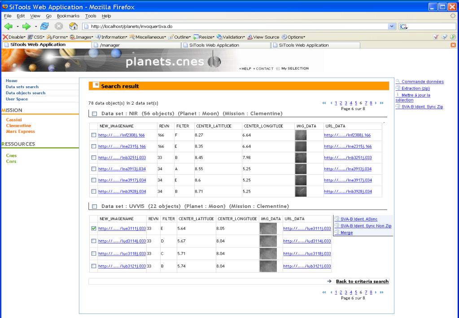459x318 pixels.
Task: Click the Commande données magnifier icon
Action: [x=398, y=81]
